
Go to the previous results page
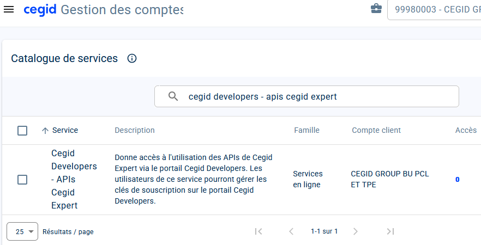pyautogui.click(x=291, y=231)
